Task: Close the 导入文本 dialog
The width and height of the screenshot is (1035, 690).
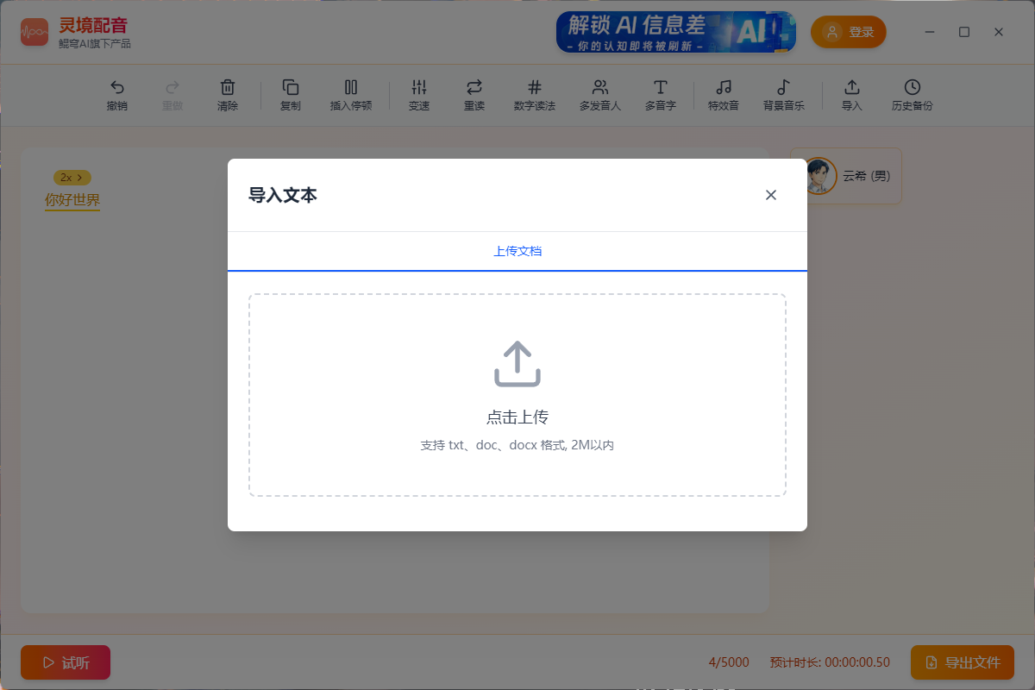Action: coord(770,194)
